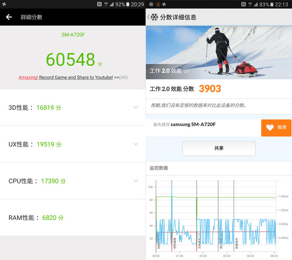Tap the 监控数据 section header

point(159,168)
